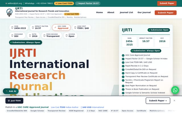The height and width of the screenshot is (114, 182).
Task: Click check icon beside Best Paper Nomination
Action: coord(123,86)
